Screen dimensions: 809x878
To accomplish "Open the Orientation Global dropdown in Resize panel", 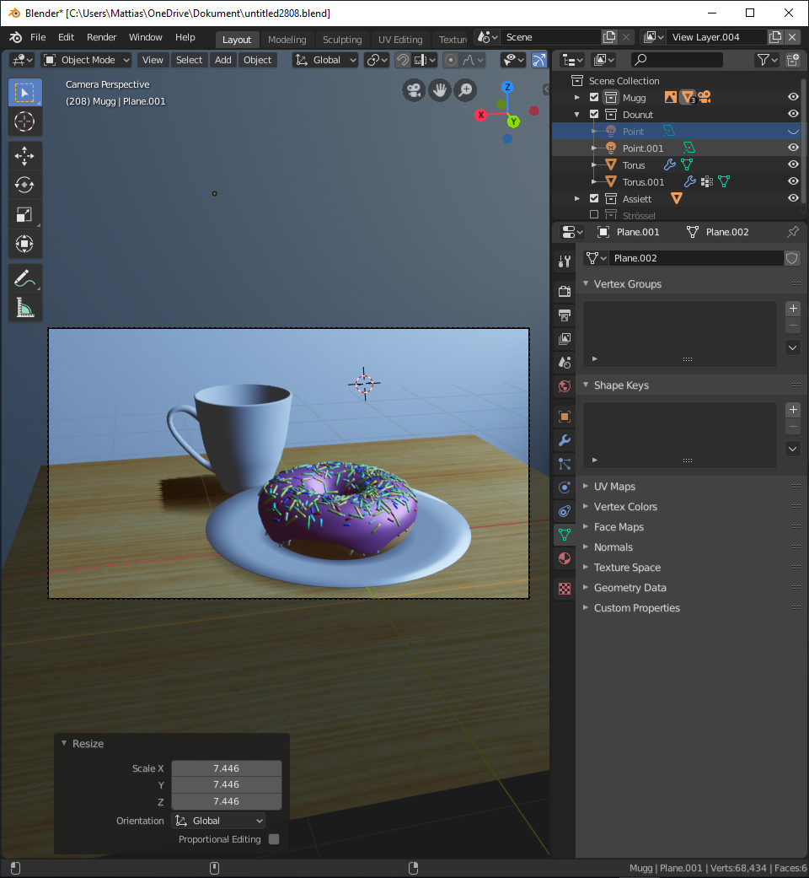I will tap(218, 821).
